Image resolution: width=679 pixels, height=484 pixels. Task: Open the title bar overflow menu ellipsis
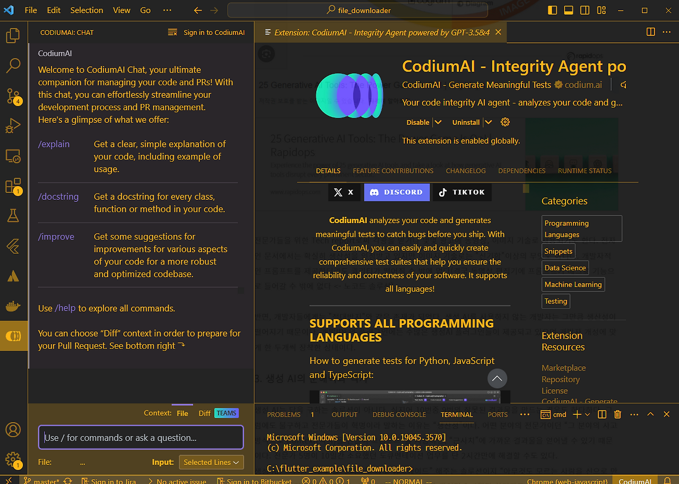click(x=167, y=10)
